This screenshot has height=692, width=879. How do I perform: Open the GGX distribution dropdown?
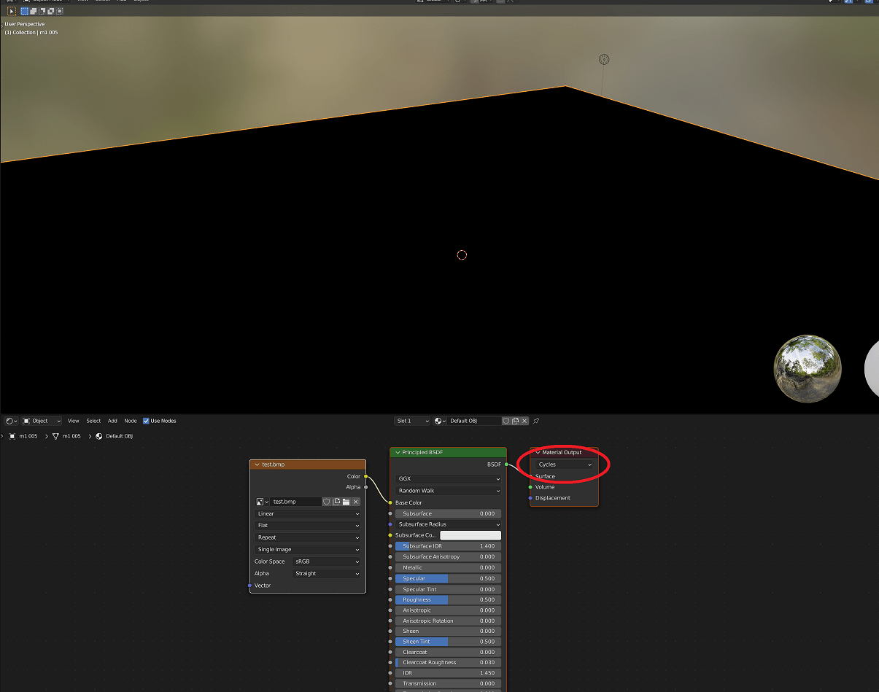(x=449, y=479)
